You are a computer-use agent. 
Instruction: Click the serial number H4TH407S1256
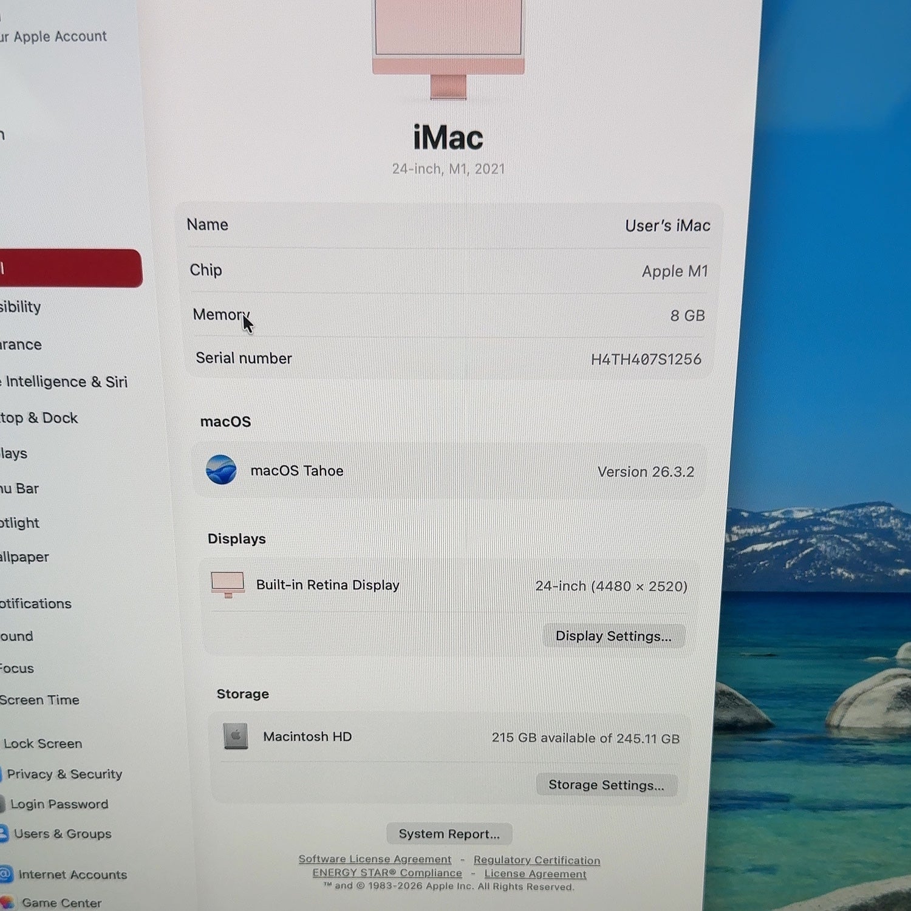point(646,360)
